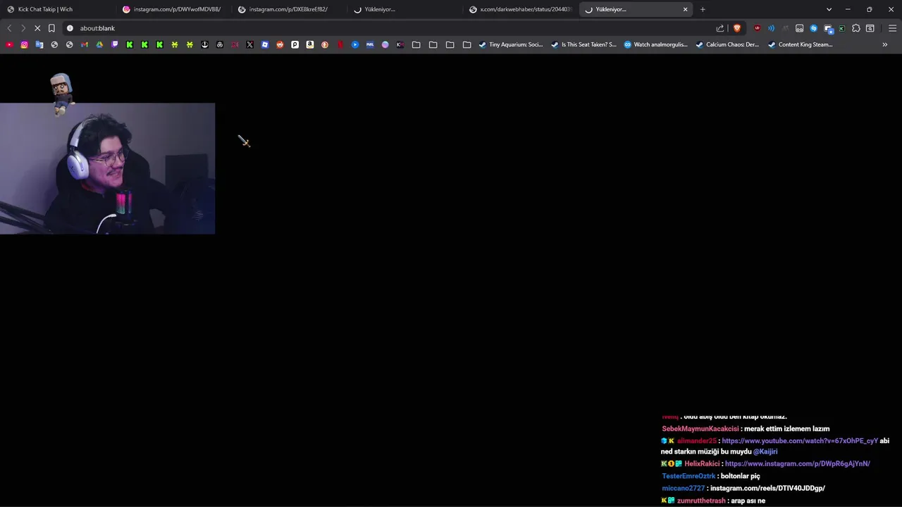The width and height of the screenshot is (902, 507).
Task: Open the Extensions puzzle-piece menu
Action: [x=855, y=28]
